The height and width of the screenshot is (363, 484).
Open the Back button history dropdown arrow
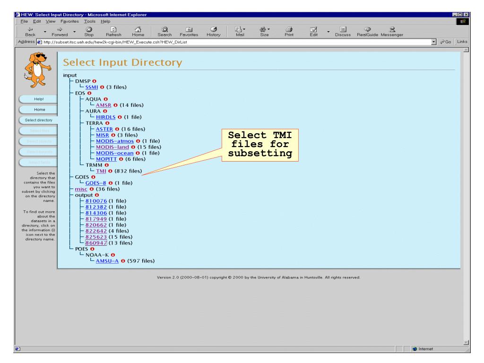(45, 32)
